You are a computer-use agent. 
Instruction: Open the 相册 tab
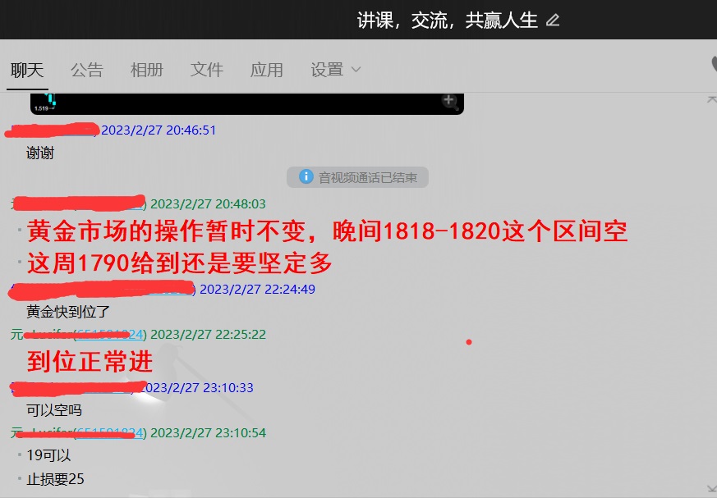point(147,70)
